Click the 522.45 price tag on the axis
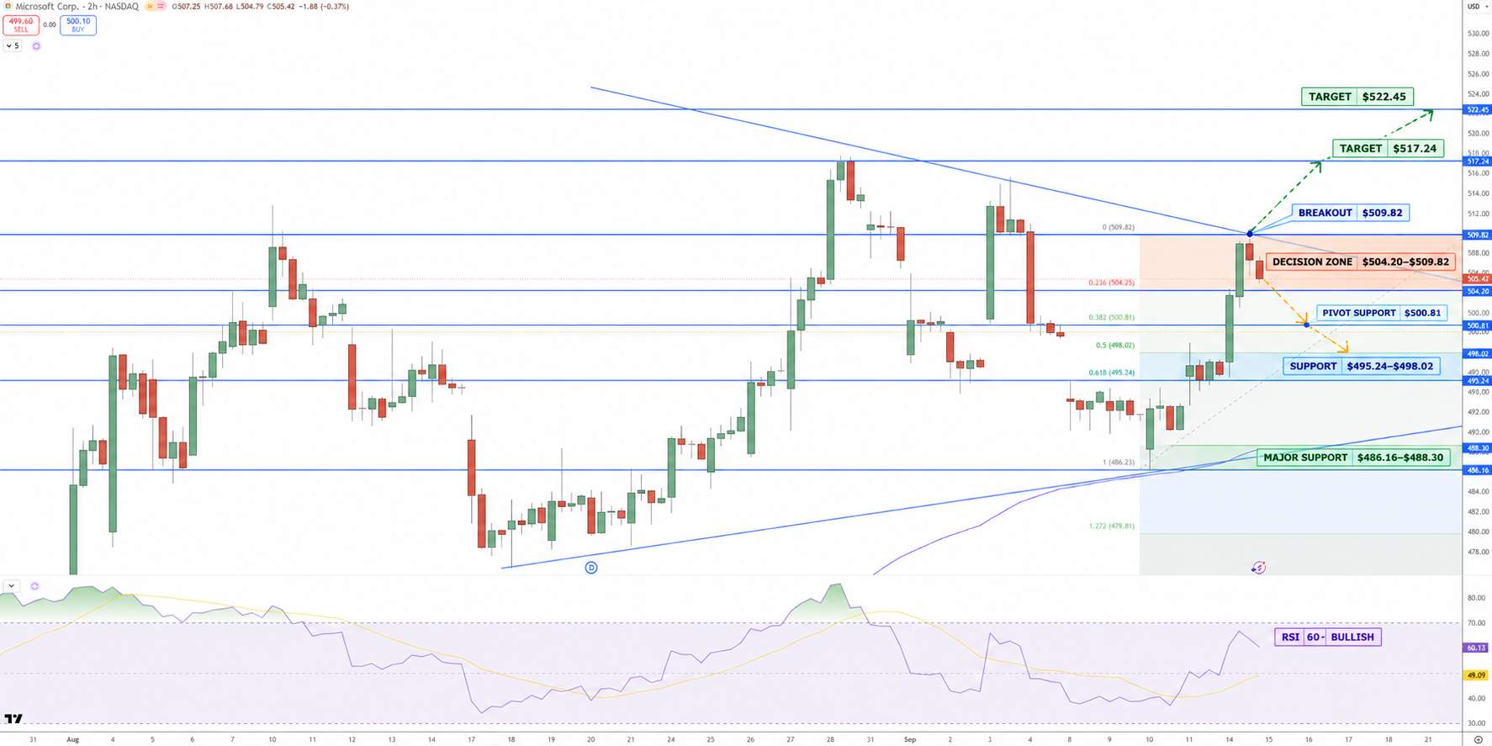This screenshot has height=746, width=1492. (1478, 109)
